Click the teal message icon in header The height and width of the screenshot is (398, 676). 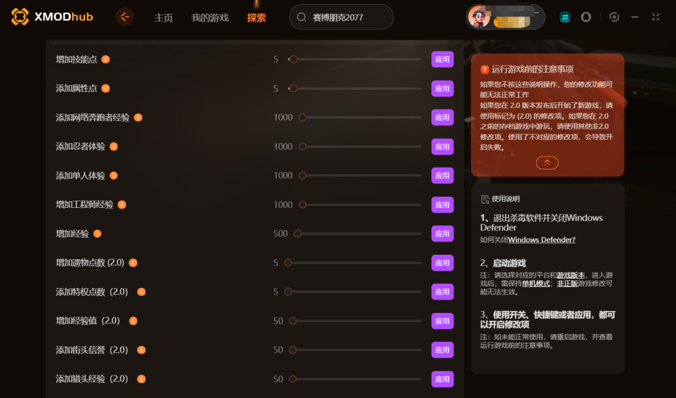point(565,17)
